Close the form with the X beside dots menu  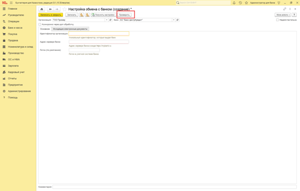(x=295, y=9)
